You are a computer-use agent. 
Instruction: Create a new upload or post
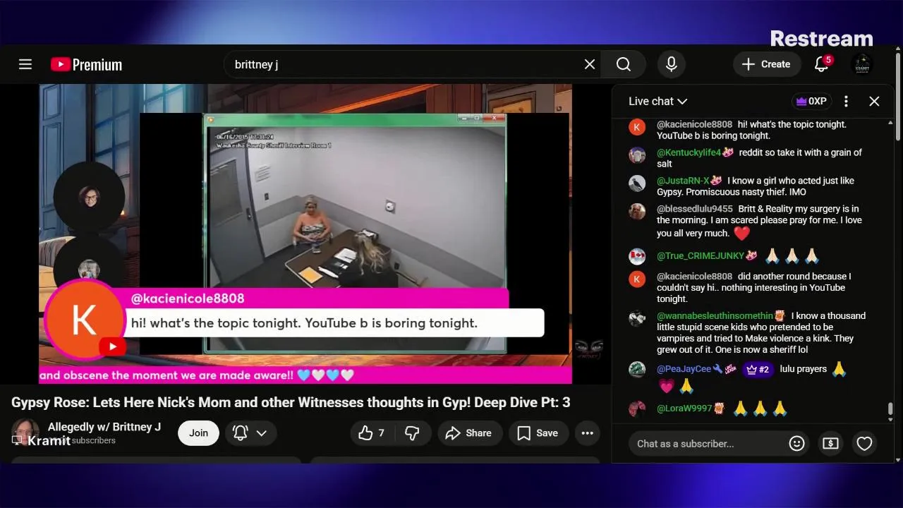click(767, 64)
